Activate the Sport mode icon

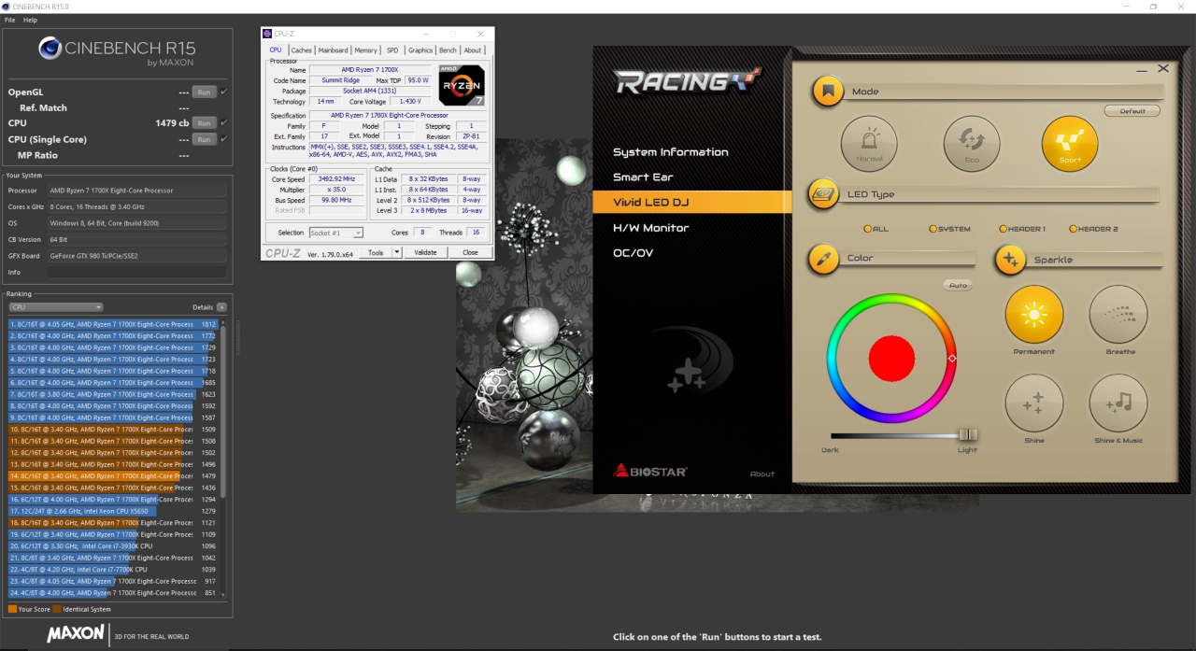point(1070,144)
